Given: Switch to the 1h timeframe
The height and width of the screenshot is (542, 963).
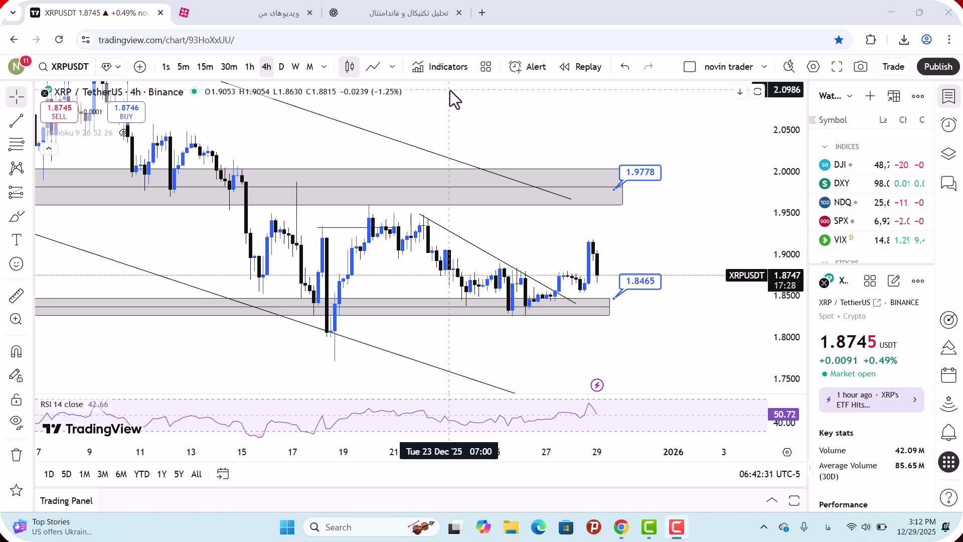Looking at the screenshot, I should [249, 67].
